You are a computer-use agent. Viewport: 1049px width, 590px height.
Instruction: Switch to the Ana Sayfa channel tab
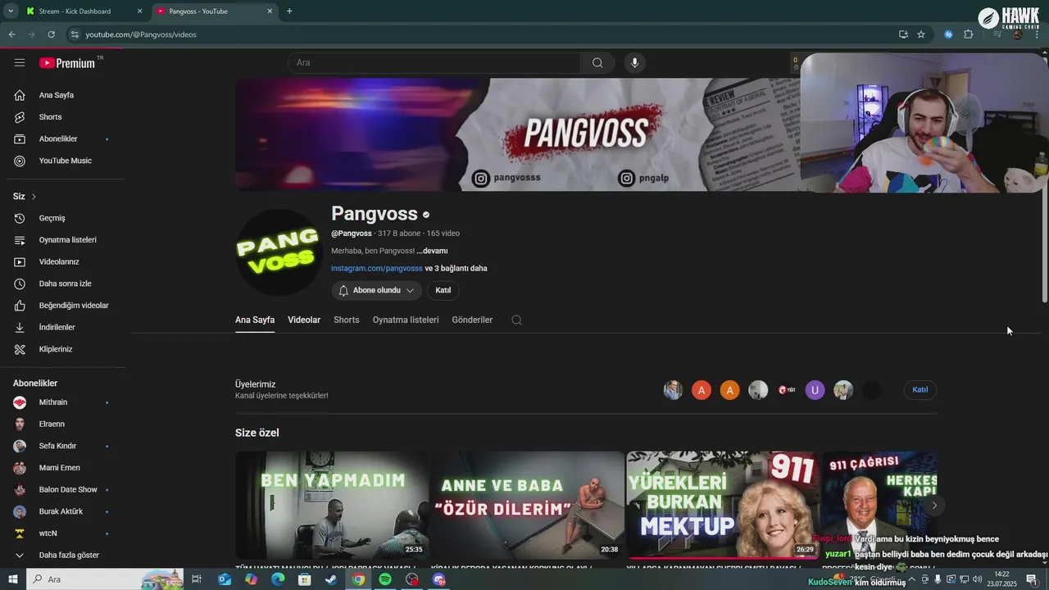[x=255, y=320]
